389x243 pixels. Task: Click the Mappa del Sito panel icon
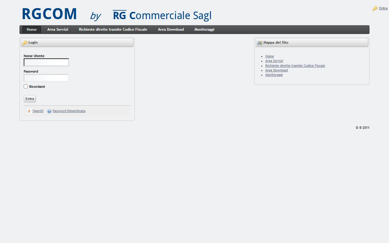(260, 43)
